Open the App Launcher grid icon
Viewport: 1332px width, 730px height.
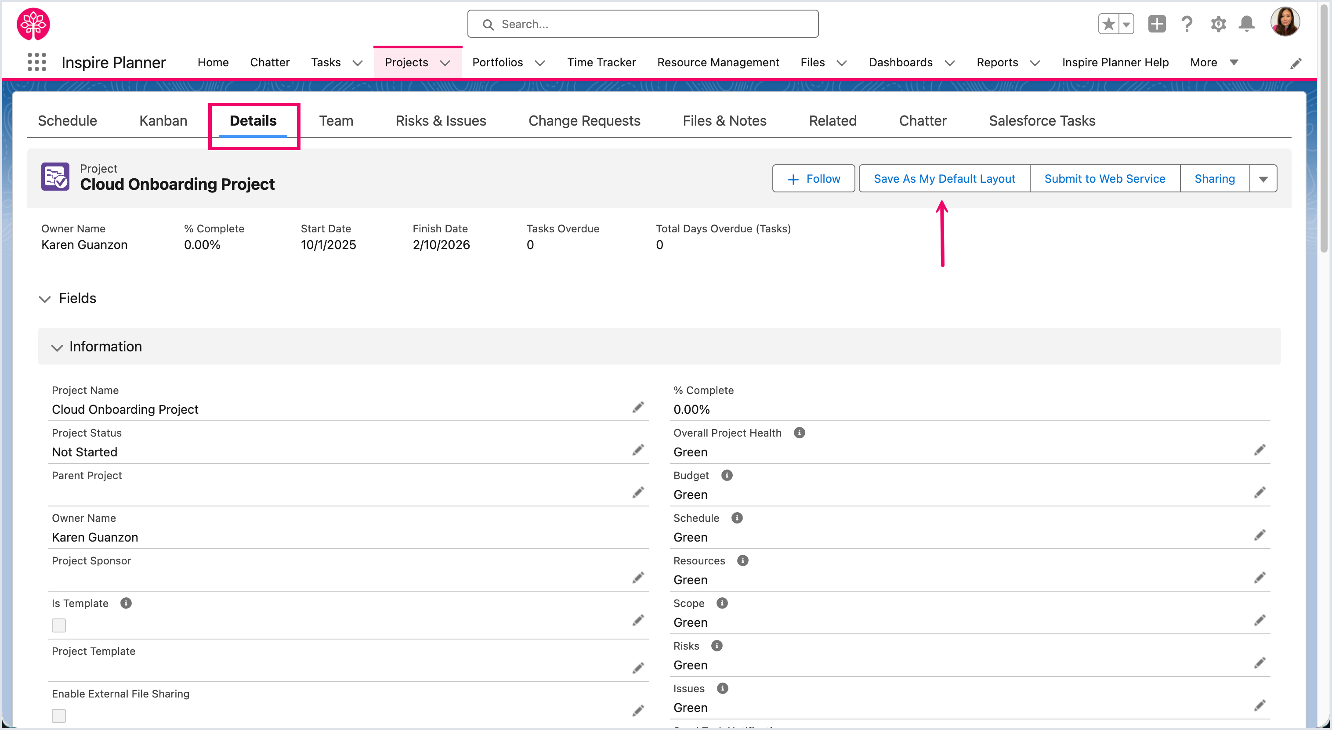click(x=36, y=62)
